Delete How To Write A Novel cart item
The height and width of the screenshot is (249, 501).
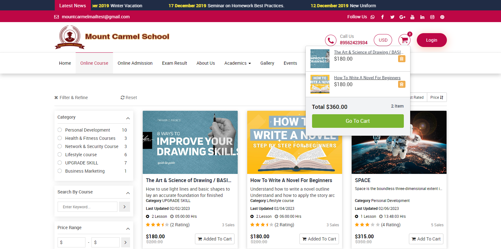pyautogui.click(x=401, y=84)
